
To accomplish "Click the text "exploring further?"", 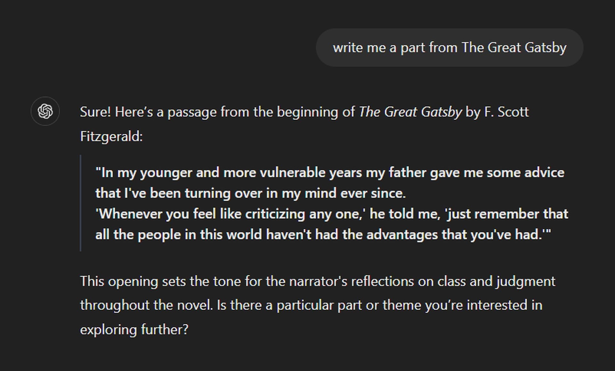I will coord(134,330).
